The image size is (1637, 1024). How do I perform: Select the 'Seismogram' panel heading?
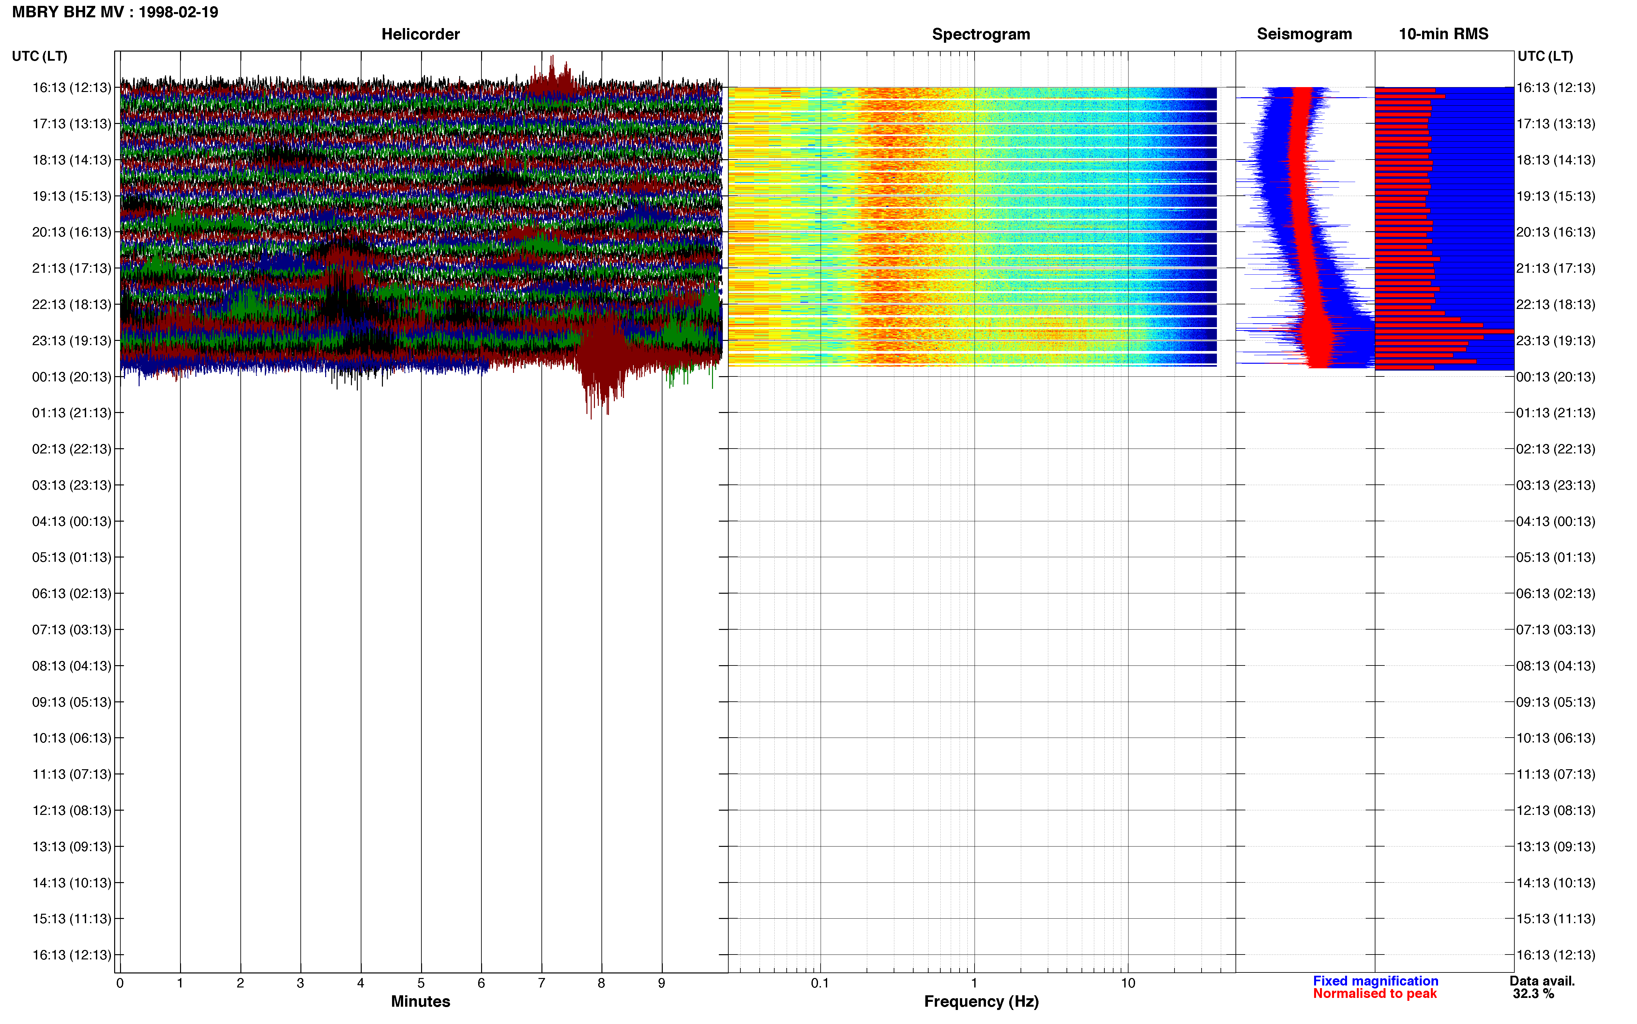pyautogui.click(x=1304, y=34)
